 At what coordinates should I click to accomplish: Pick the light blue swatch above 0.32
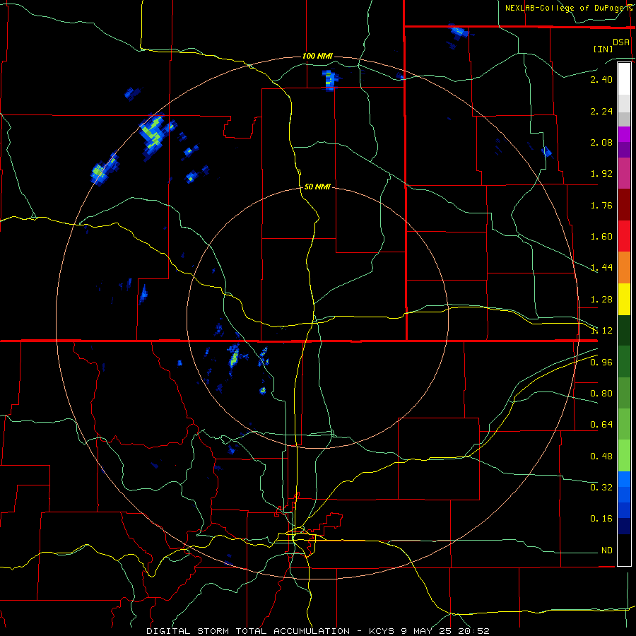[x=624, y=479]
